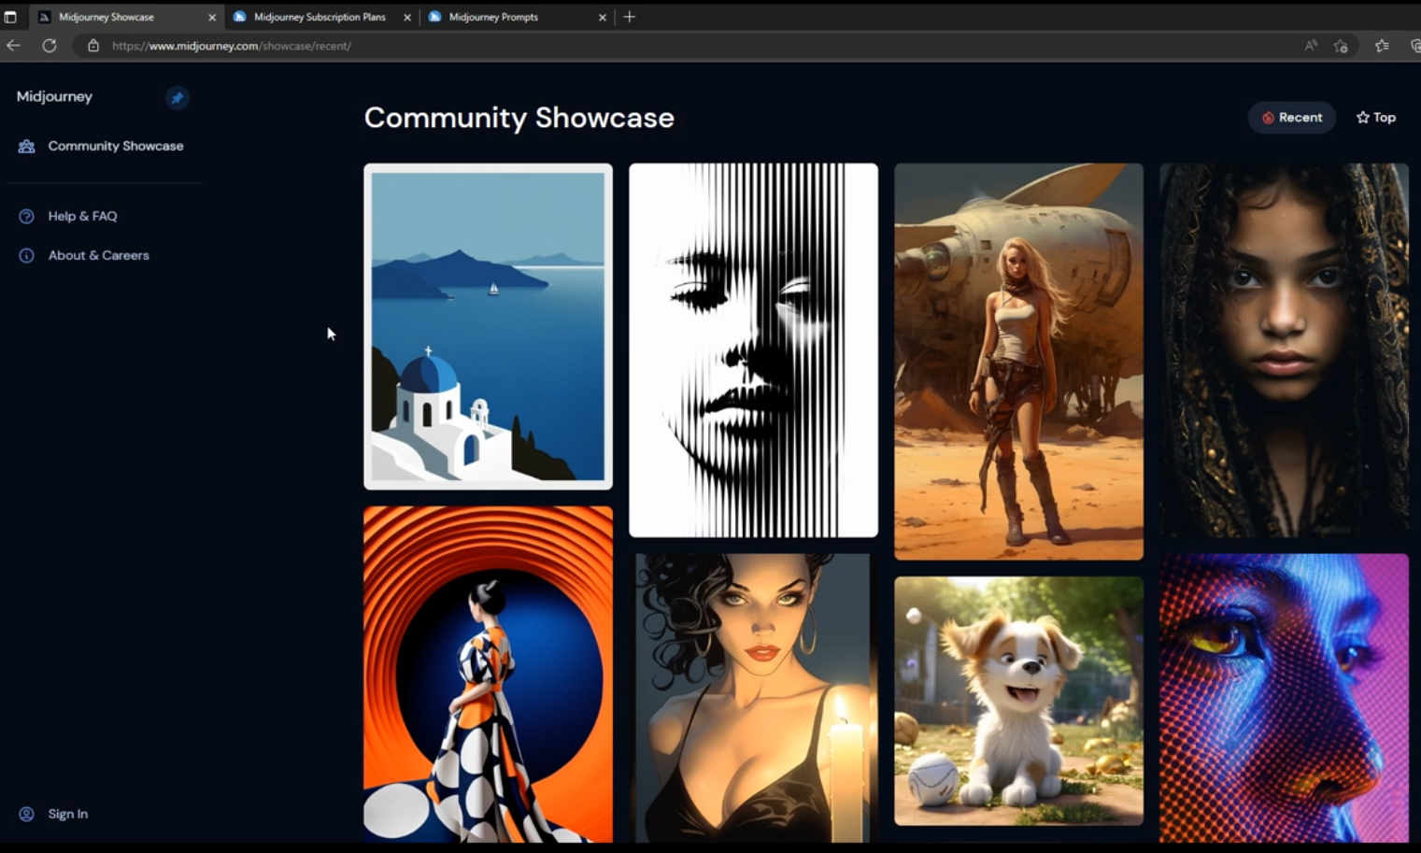Click the Help & FAQ question mark icon

pos(26,217)
